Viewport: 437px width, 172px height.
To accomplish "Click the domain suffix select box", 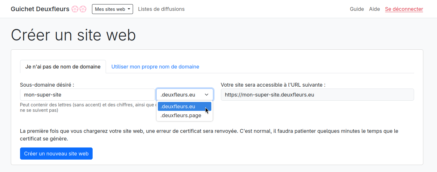I will (x=180, y=95).
